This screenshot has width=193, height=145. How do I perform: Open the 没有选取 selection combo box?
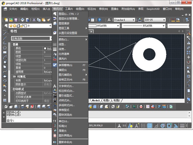32,38
